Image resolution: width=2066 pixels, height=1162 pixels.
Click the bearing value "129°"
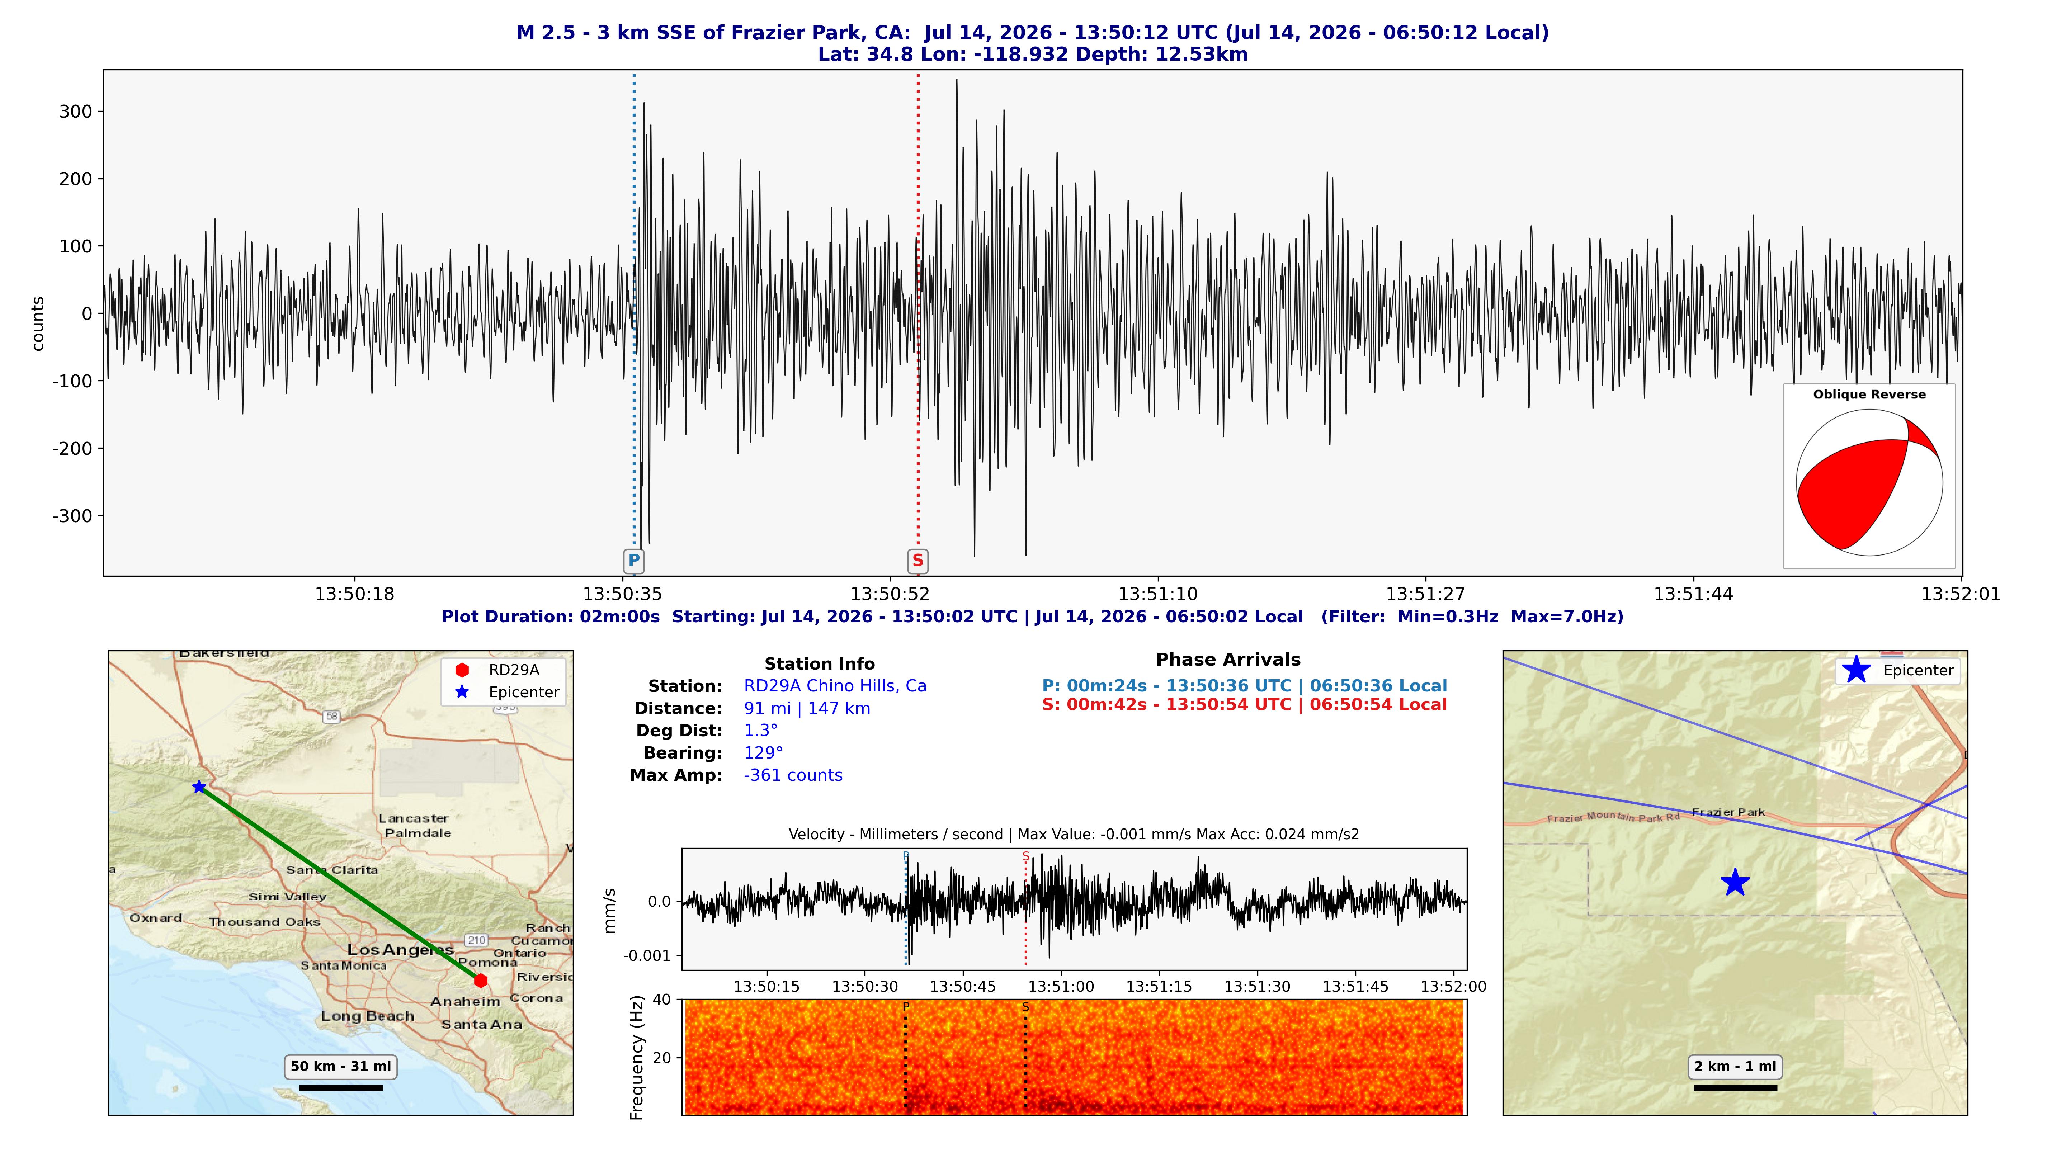764,753
